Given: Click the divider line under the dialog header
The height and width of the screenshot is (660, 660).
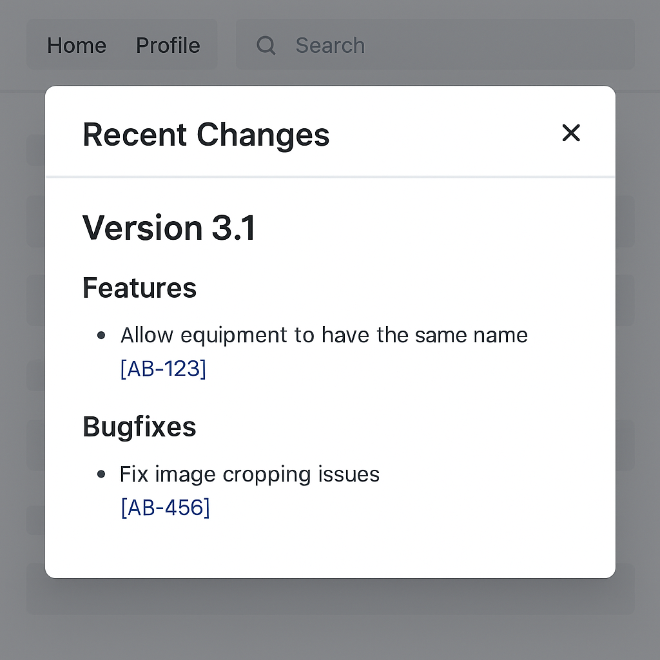Looking at the screenshot, I should coord(330,176).
